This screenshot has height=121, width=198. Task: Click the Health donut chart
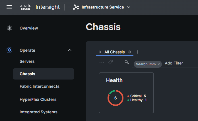tap(115, 98)
